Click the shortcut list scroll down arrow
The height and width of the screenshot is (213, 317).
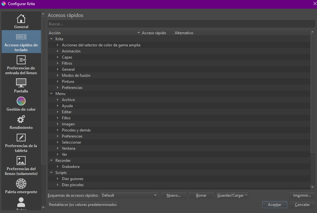click(313, 187)
